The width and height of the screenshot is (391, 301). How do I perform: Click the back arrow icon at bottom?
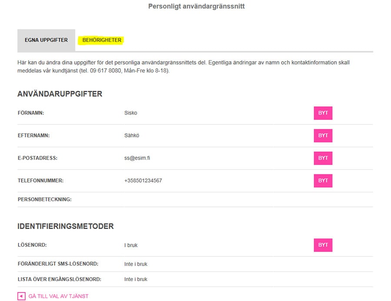point(21,296)
